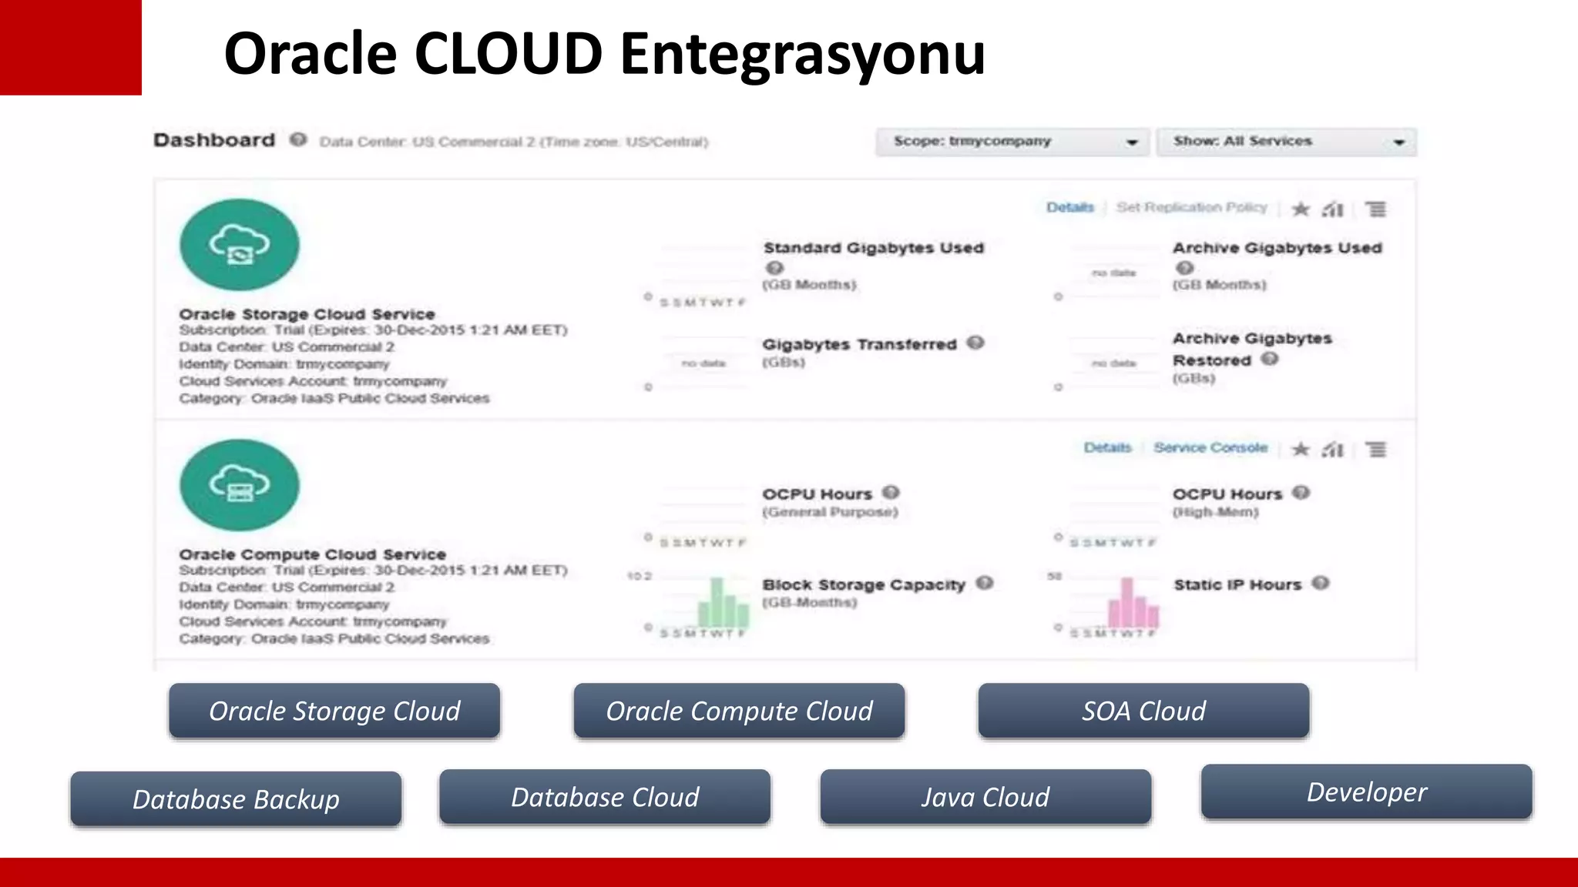The width and height of the screenshot is (1578, 887).
Task: Click the SOA Cloud button
Action: coord(1143,711)
